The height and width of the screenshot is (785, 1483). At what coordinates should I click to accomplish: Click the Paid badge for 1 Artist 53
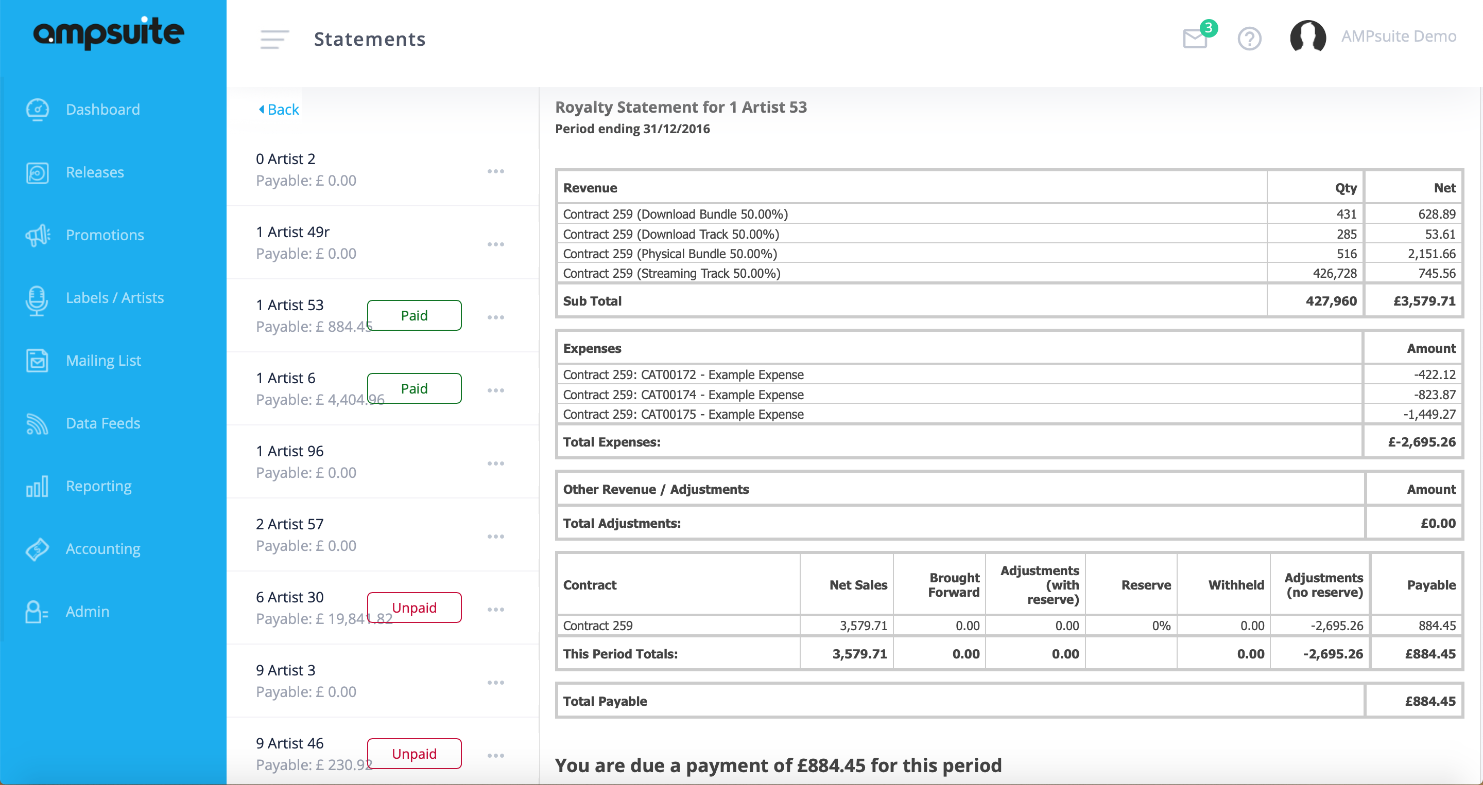(415, 315)
